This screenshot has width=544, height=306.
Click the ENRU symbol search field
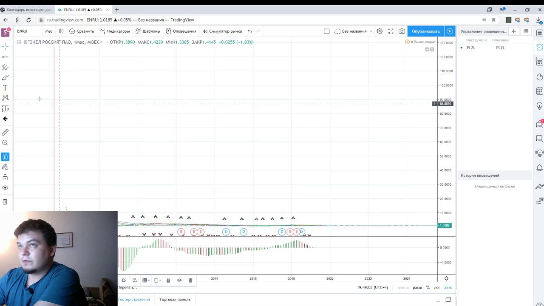click(27, 31)
